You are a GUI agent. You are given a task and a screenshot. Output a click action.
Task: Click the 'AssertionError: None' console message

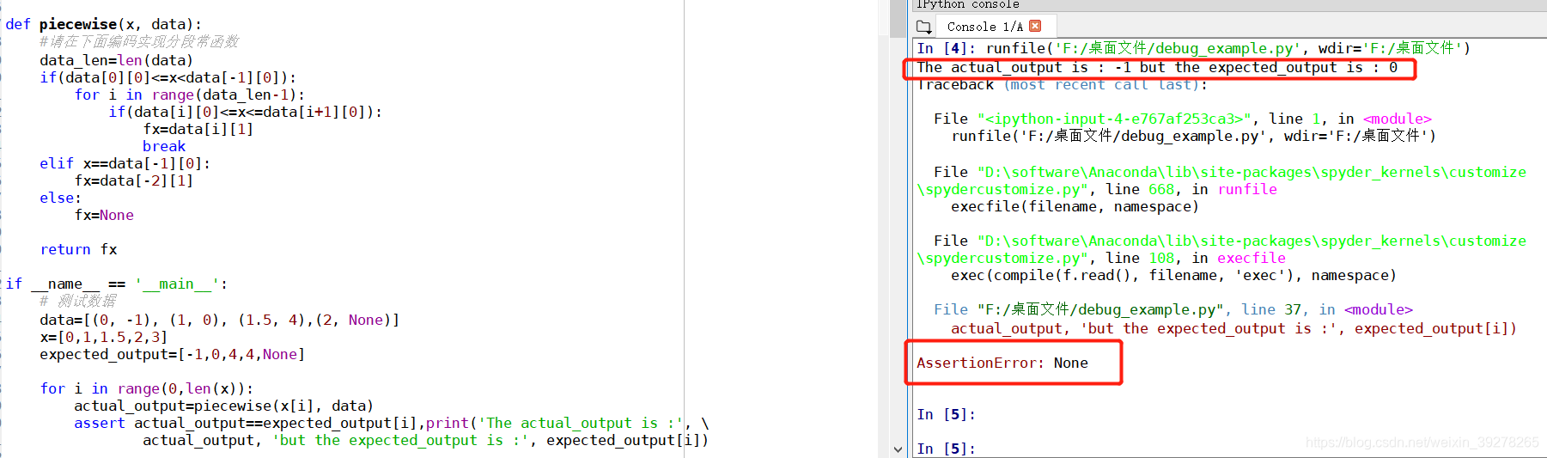[x=1002, y=363]
